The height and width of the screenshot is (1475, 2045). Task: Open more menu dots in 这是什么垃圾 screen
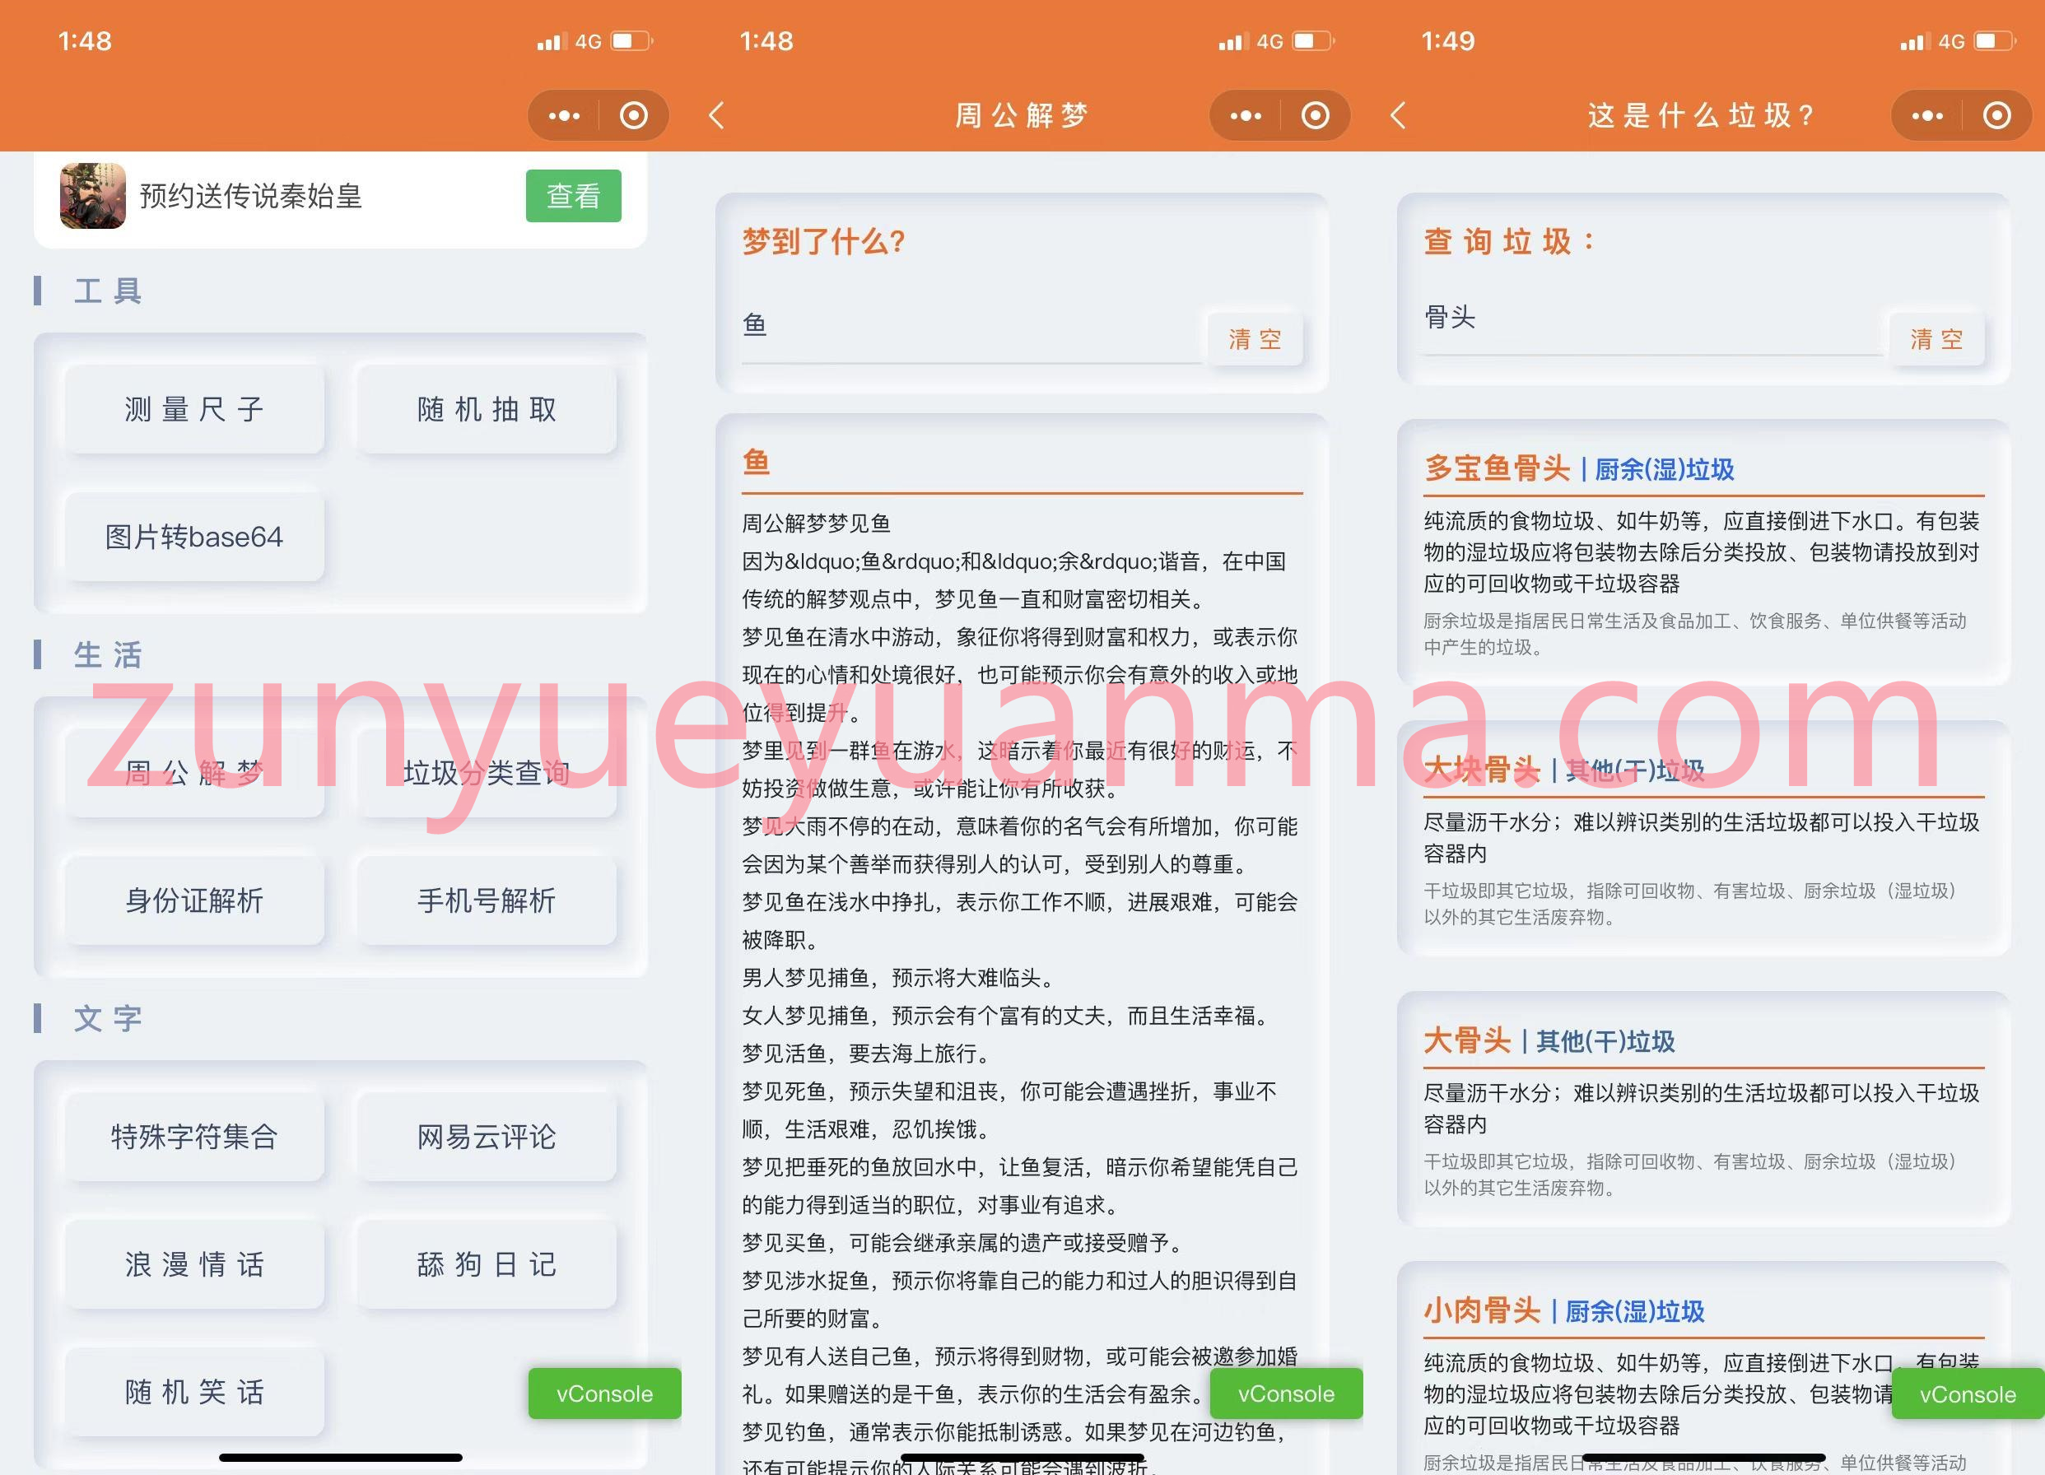click(x=1928, y=115)
